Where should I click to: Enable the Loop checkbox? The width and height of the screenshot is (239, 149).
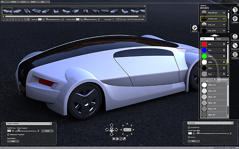[x=121, y=19]
